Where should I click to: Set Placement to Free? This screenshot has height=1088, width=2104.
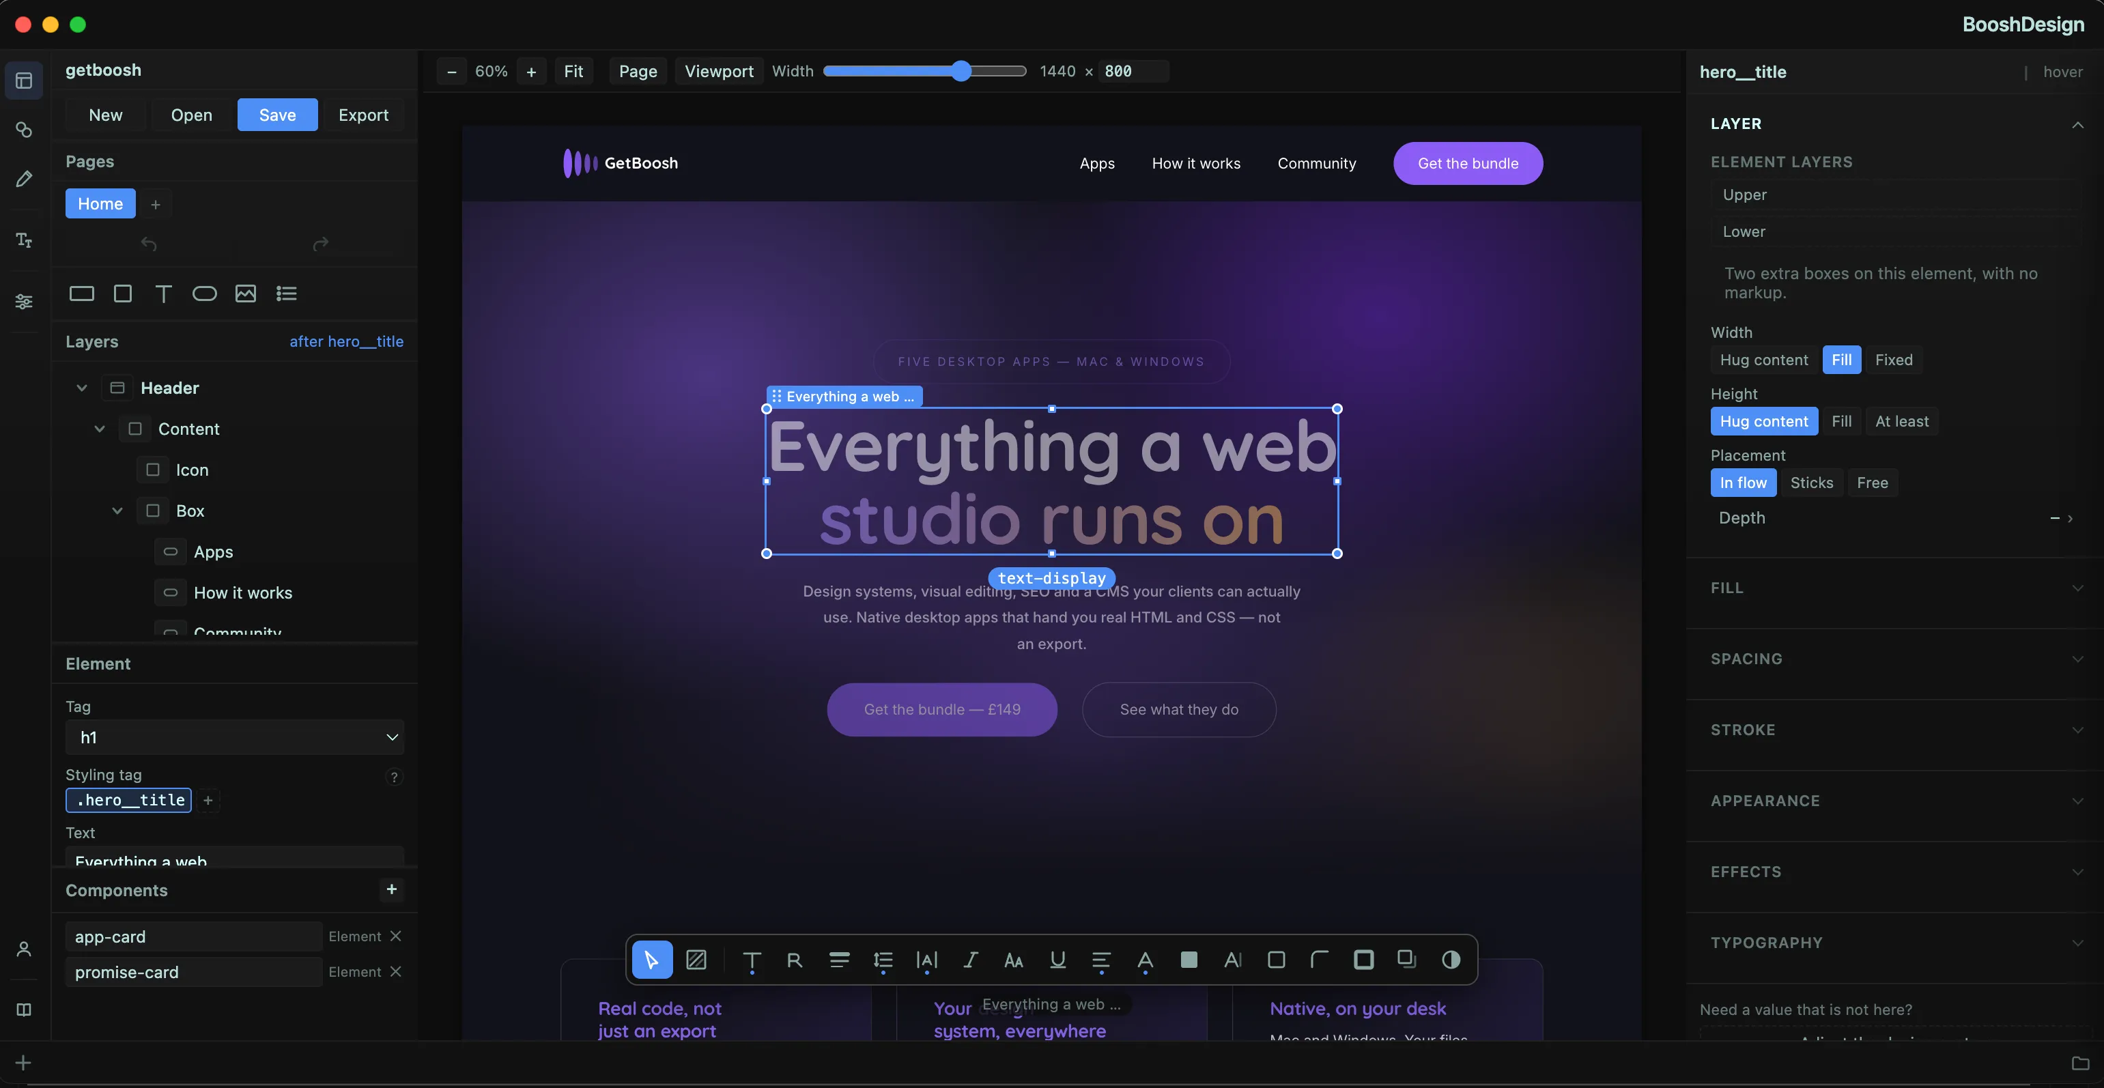pos(1873,483)
